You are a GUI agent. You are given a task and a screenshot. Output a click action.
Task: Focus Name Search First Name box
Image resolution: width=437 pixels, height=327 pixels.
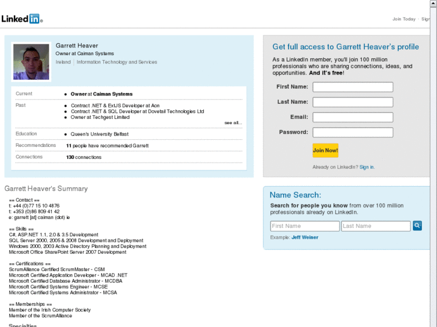[305, 226]
